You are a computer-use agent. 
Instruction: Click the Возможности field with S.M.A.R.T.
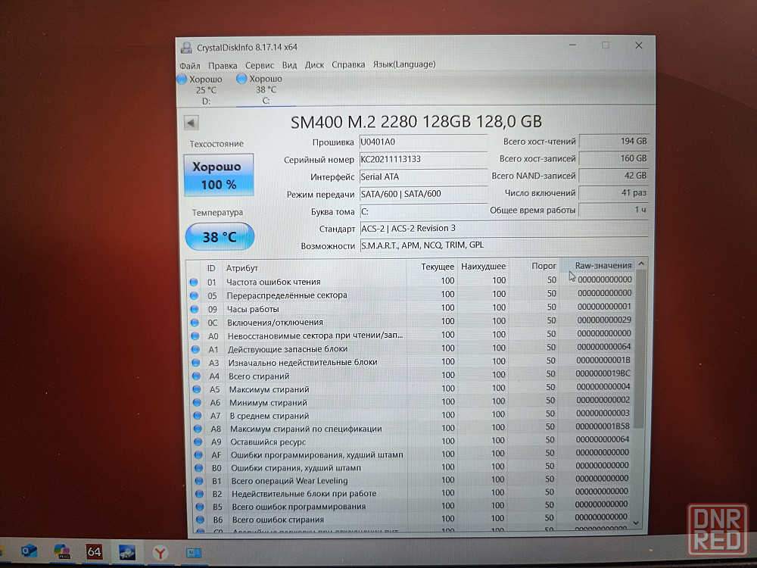[504, 245]
